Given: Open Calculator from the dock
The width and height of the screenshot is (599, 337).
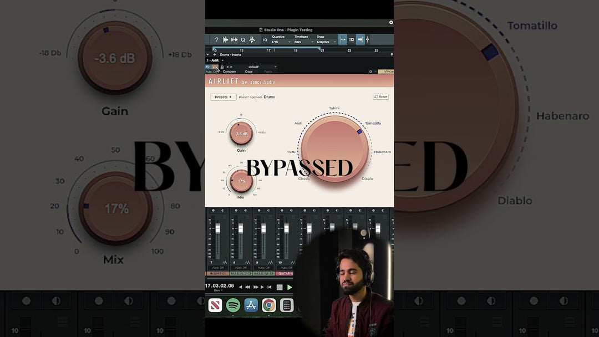Looking at the screenshot, I should point(287,305).
